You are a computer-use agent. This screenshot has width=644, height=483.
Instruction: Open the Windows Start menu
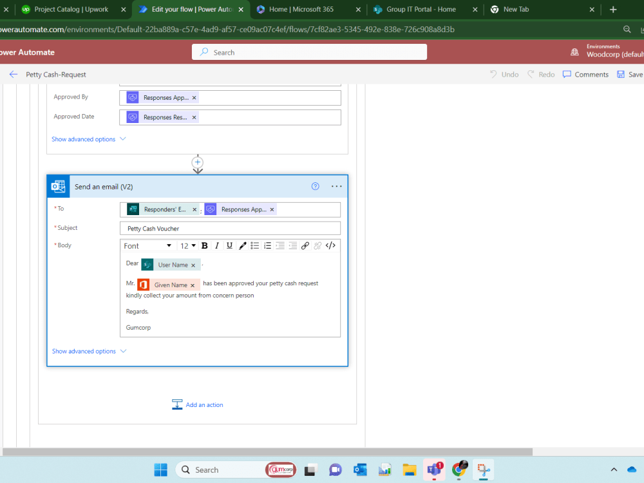coord(160,470)
